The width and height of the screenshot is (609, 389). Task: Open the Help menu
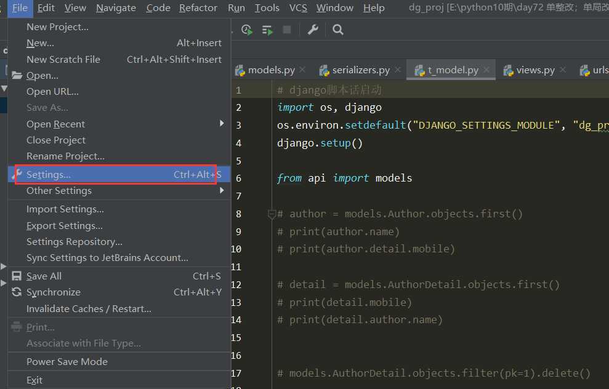(374, 8)
